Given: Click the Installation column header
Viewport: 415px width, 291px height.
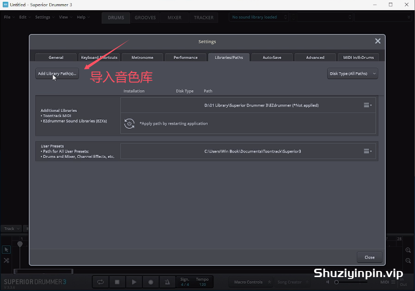Looking at the screenshot, I should (134, 91).
